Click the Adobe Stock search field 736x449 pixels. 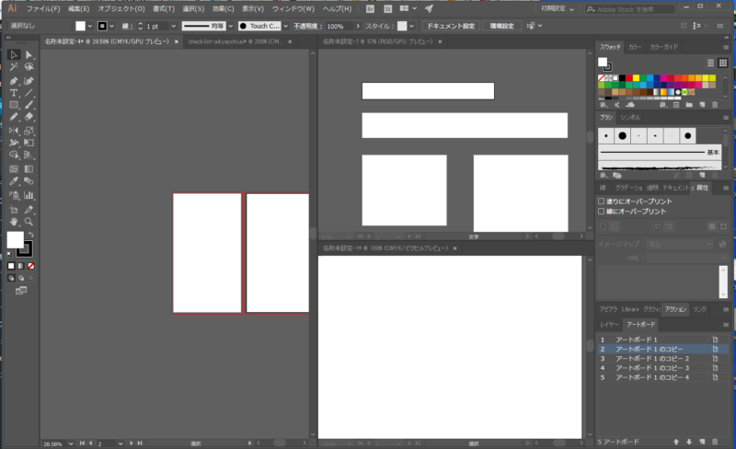click(x=630, y=9)
